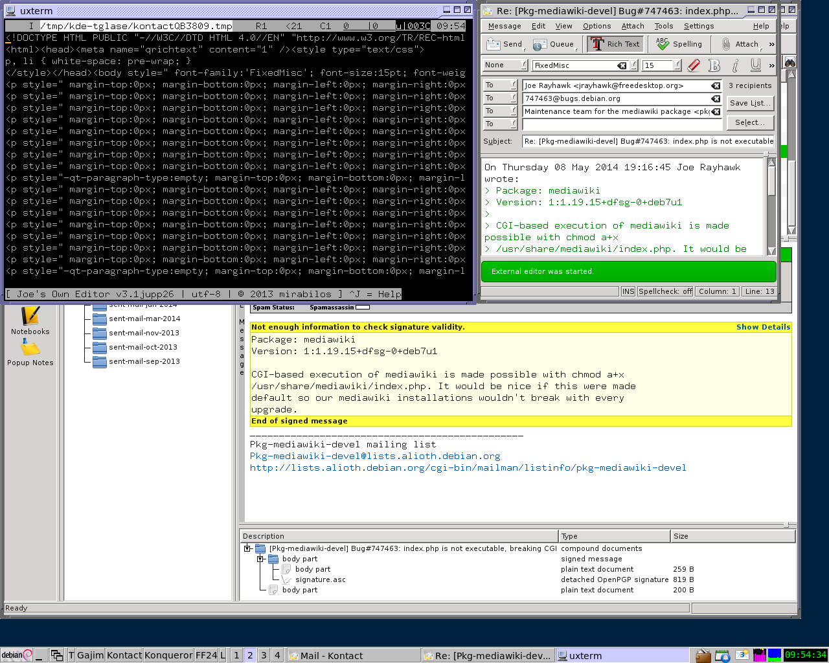Image resolution: width=829 pixels, height=663 pixels.
Task: Clear the 747463@bugs.debian.org recipient field
Action: tap(716, 98)
